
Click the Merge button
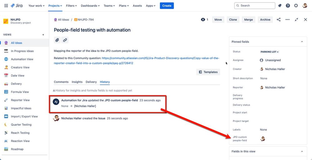248,19
